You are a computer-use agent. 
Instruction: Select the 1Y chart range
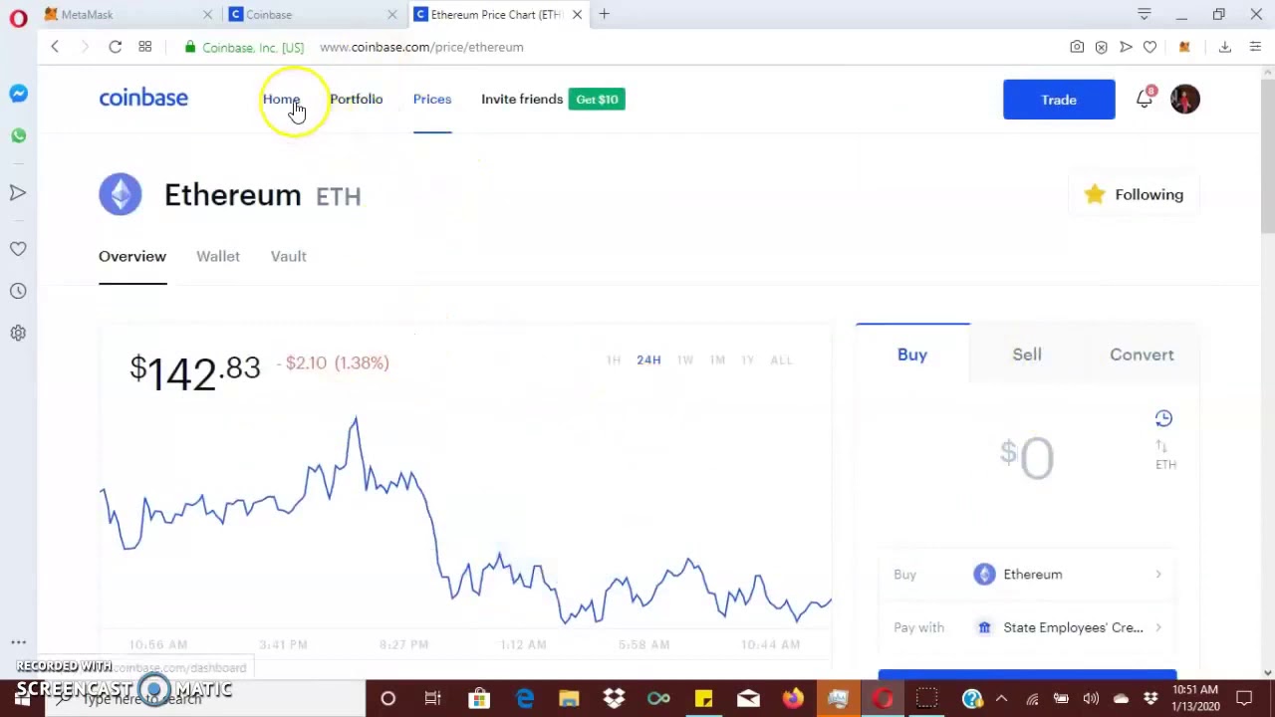[x=747, y=360]
